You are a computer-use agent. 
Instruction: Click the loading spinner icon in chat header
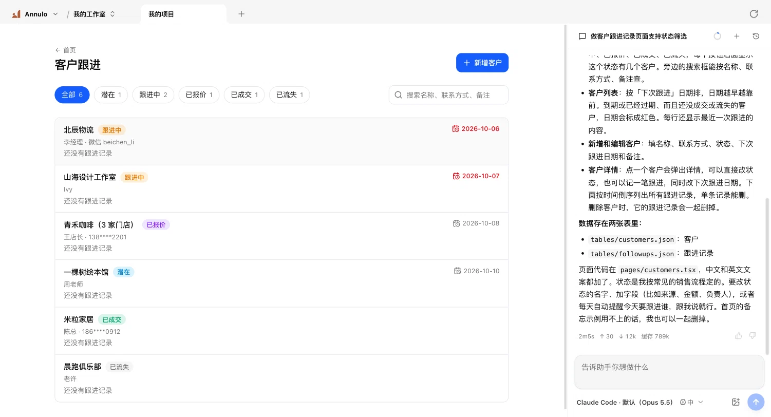(x=718, y=36)
